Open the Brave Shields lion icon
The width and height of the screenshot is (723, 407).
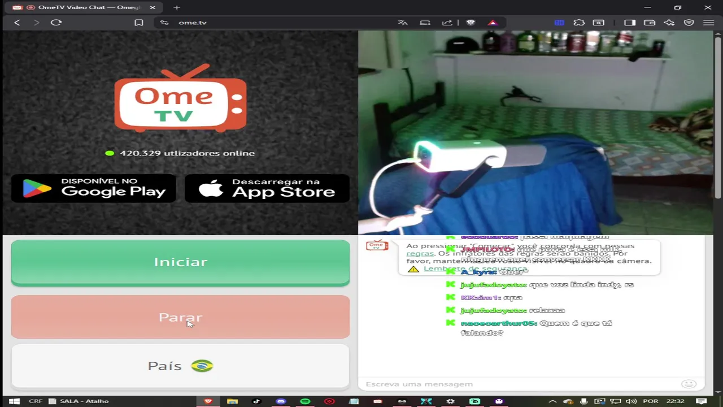pyautogui.click(x=471, y=23)
